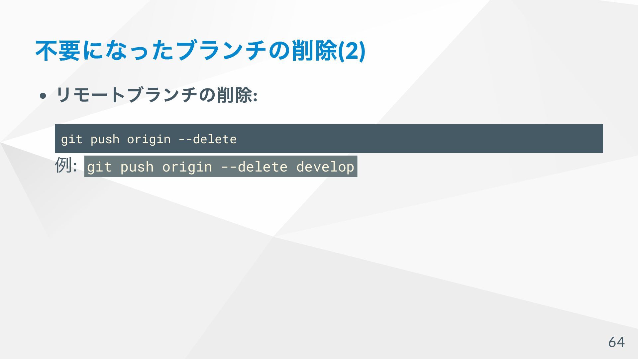Click 'origin' in the dark code block
The width and height of the screenshot is (638, 359).
point(149,139)
